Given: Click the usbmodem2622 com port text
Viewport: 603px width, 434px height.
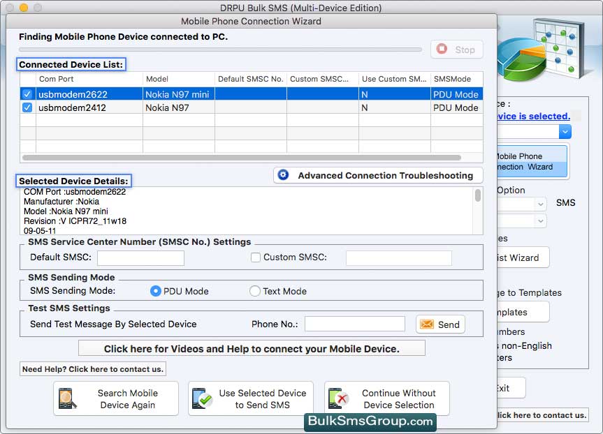Looking at the screenshot, I should tap(73, 94).
